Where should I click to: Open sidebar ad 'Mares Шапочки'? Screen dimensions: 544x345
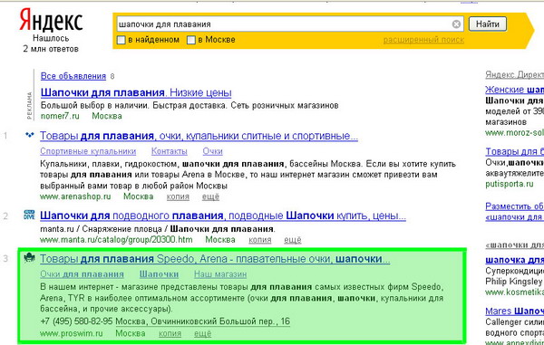(x=514, y=311)
